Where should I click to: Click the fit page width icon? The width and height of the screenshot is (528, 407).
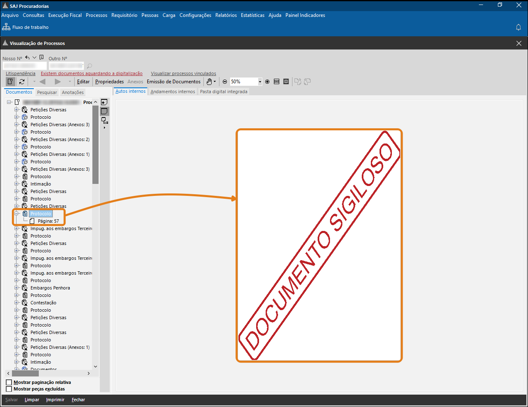(x=277, y=82)
